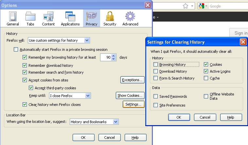Viewport: 248px width, 145px height.
Task: Check Download History in clearing settings
Action: click(156, 71)
